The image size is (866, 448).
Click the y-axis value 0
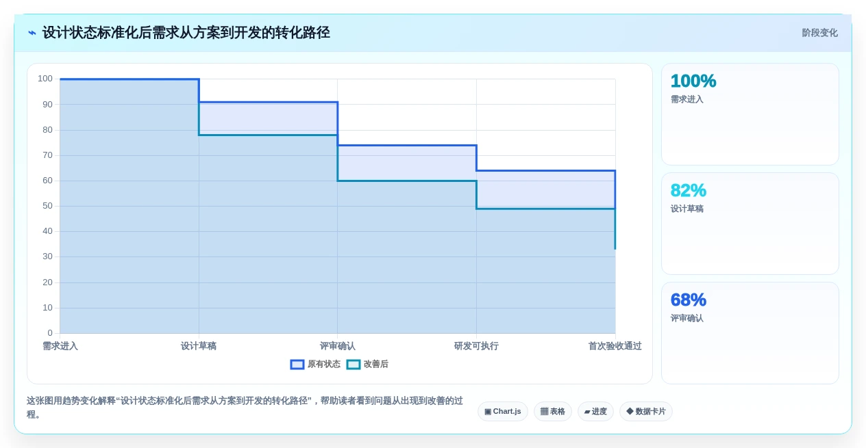[50, 333]
